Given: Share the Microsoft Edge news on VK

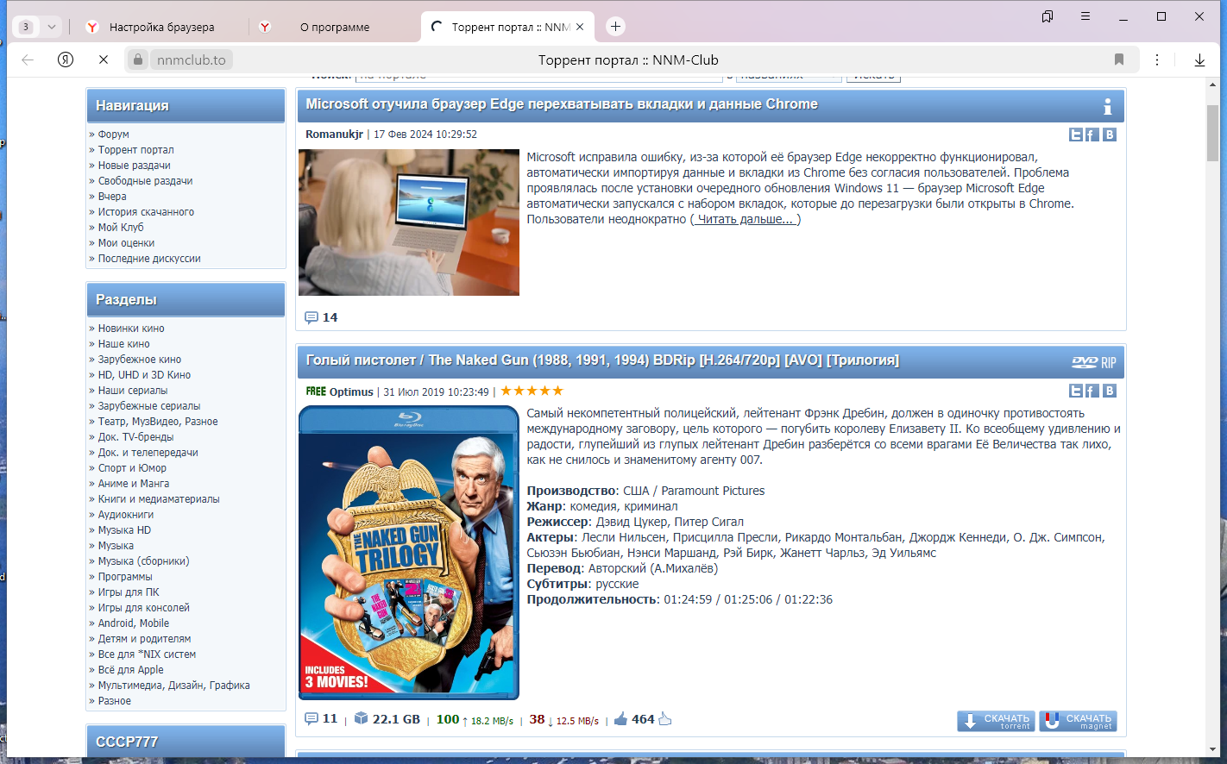Looking at the screenshot, I should [1110, 135].
